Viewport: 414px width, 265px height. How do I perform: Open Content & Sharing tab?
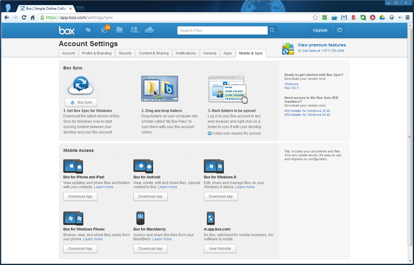[x=154, y=53]
